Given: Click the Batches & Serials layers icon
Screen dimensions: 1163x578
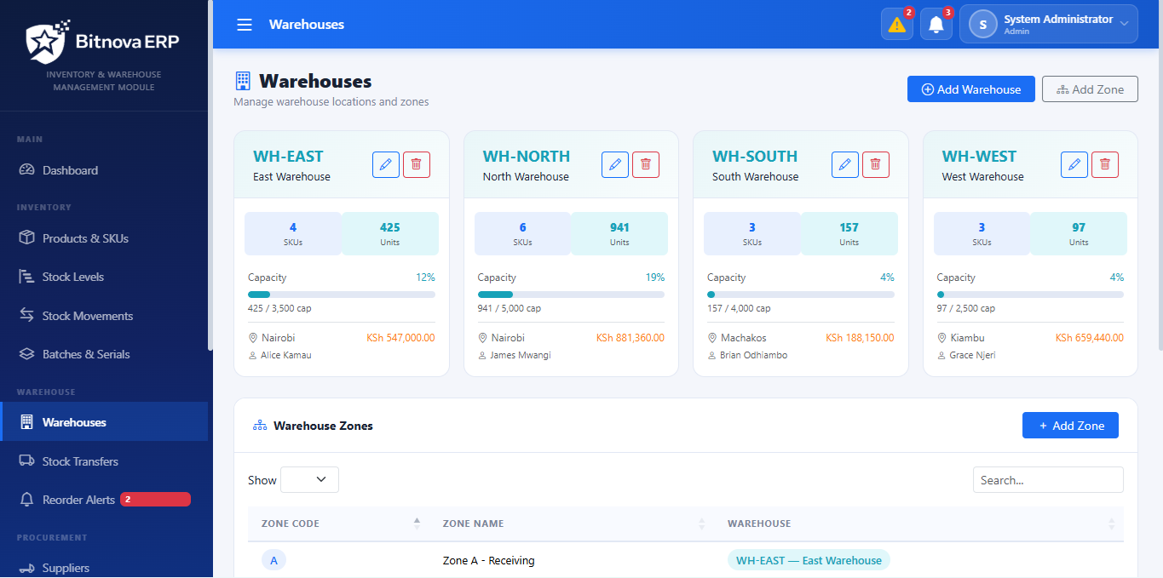Looking at the screenshot, I should pos(26,354).
